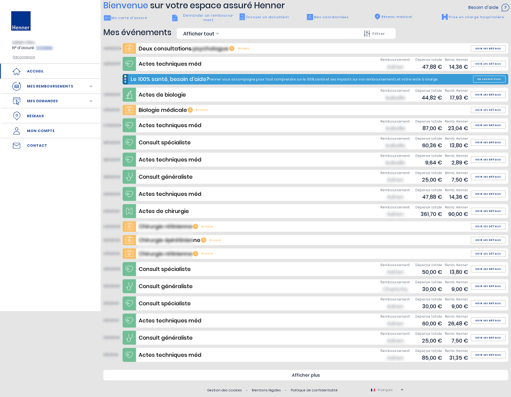Click the Actes de chirurgie hospital icon
This screenshot has width=511, height=397.
point(129,211)
